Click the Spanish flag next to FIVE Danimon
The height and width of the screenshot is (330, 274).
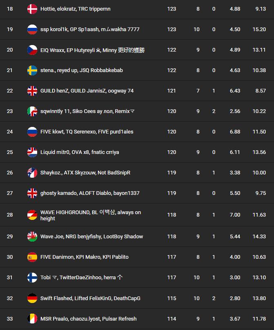point(32,257)
